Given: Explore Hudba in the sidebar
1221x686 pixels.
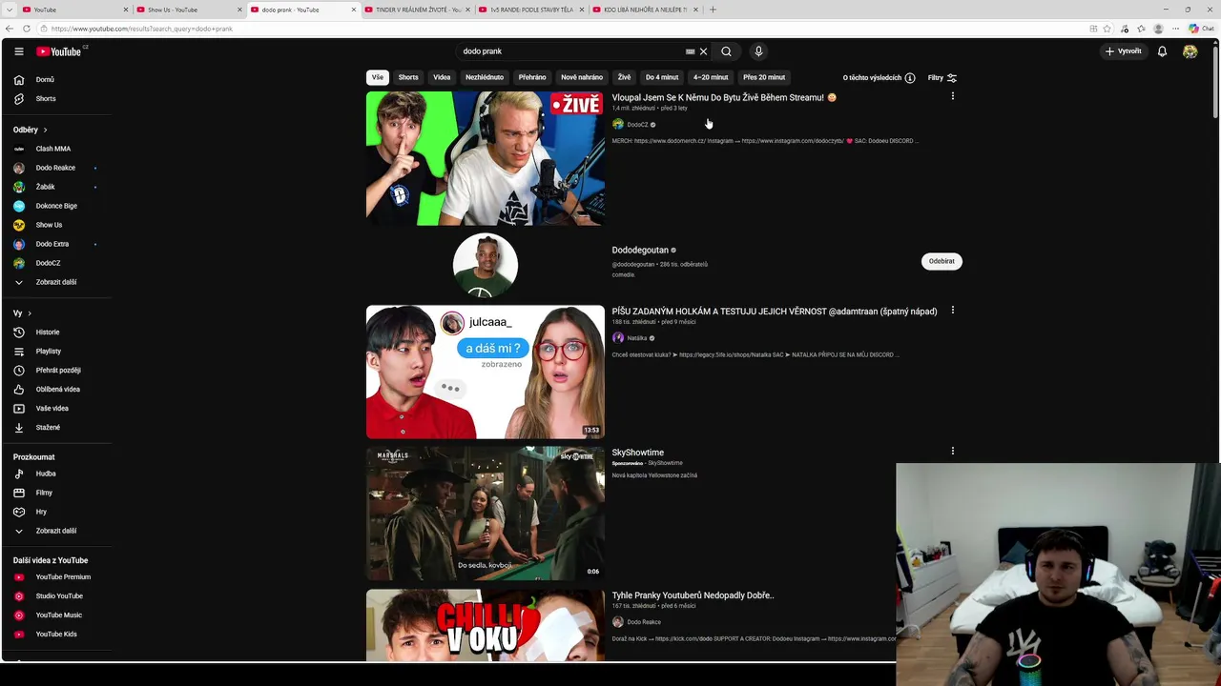Looking at the screenshot, I should click(x=46, y=474).
